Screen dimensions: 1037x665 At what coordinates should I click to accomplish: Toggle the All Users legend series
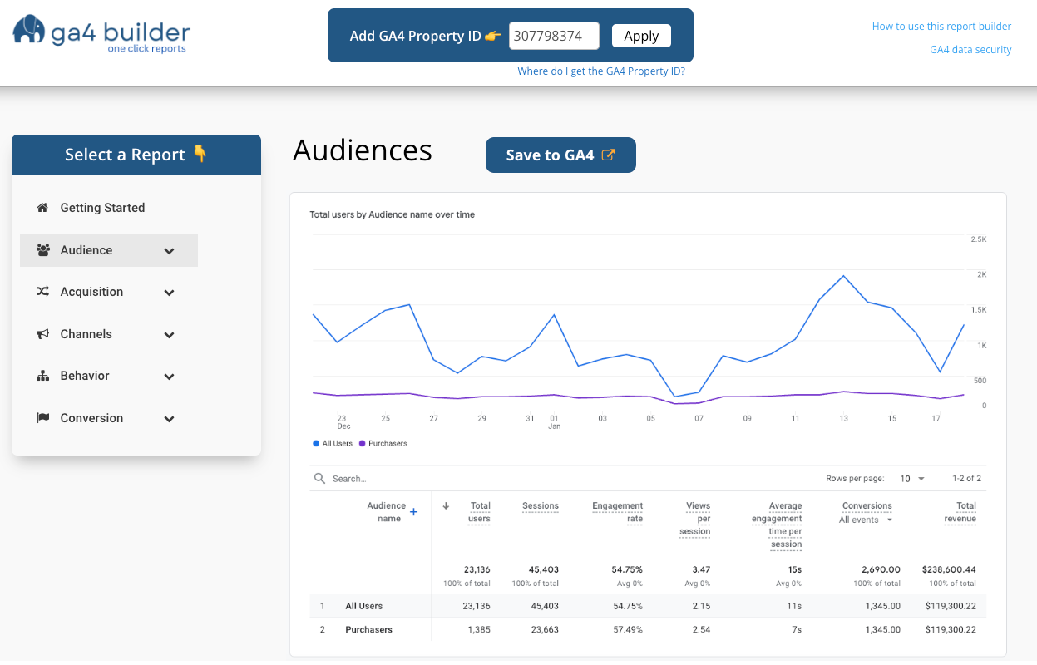click(x=333, y=444)
